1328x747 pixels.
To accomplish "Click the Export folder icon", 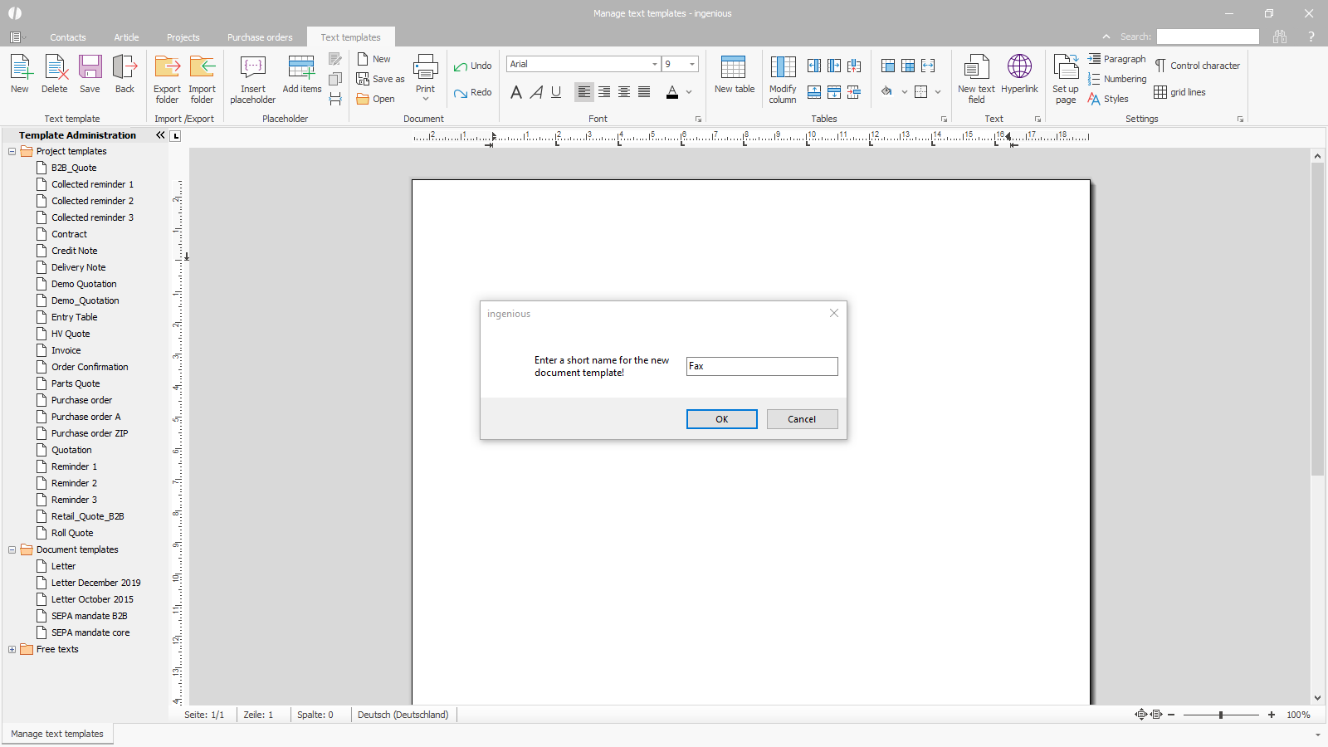I will click(x=167, y=68).
